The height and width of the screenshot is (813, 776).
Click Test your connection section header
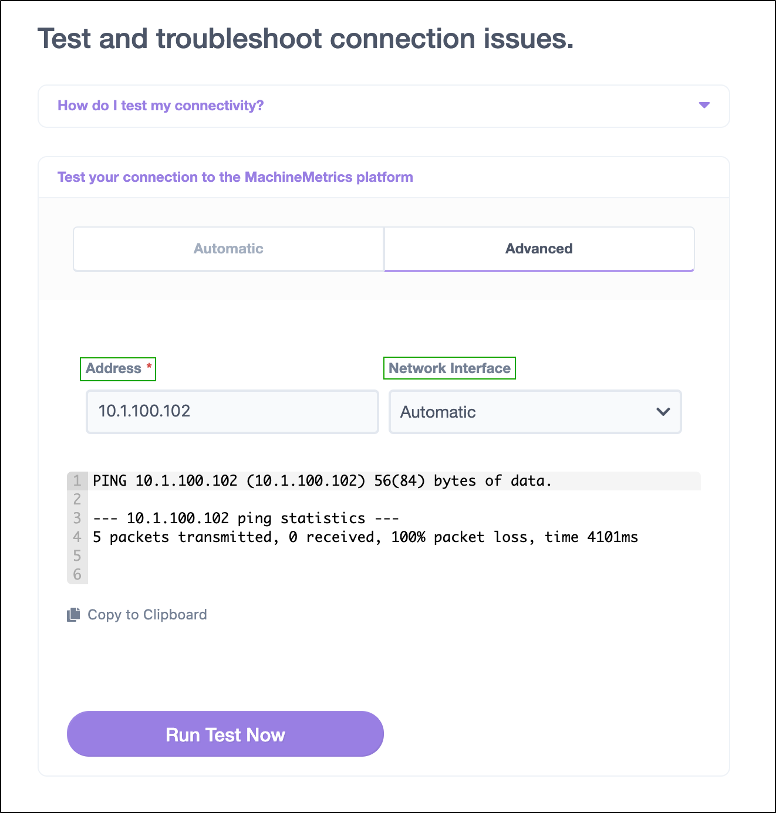[x=235, y=177]
